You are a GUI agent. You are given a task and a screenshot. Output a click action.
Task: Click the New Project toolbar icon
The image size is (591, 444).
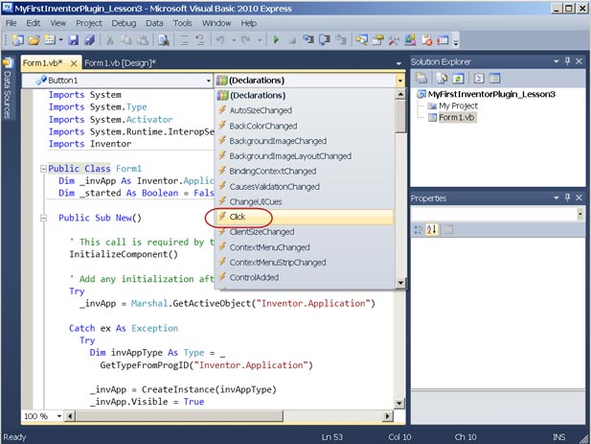point(17,40)
